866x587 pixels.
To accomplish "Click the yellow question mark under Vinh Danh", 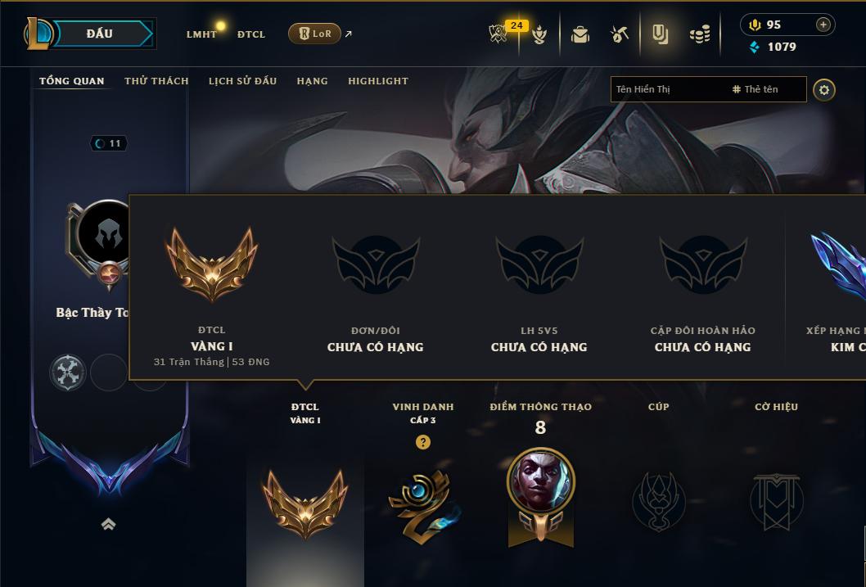I will click(423, 442).
